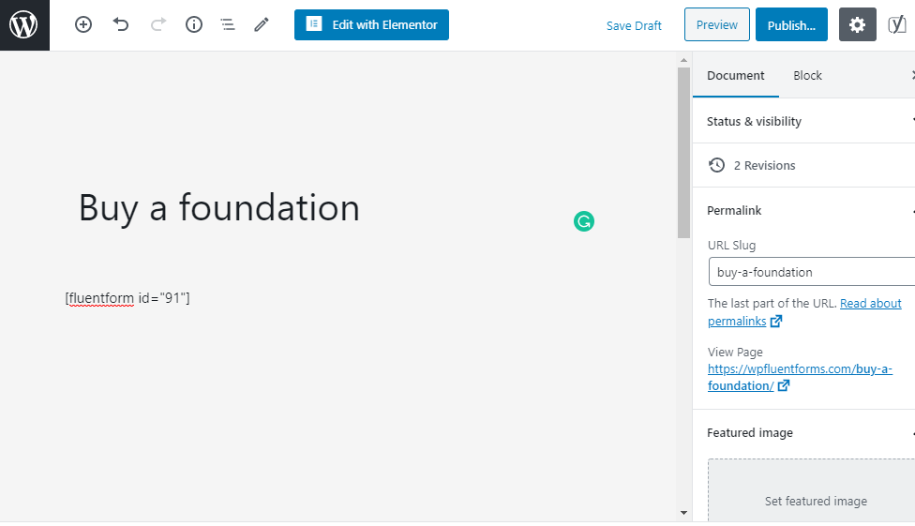Open the Publish panel
Image resolution: width=915 pixels, height=526 pixels.
click(x=791, y=24)
